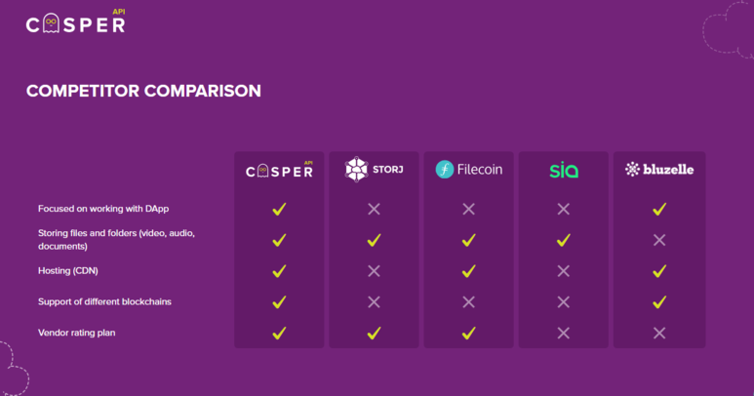Image resolution: width=754 pixels, height=396 pixels.
Task: Click the Casper logo in comparison table
Action: coord(279,171)
